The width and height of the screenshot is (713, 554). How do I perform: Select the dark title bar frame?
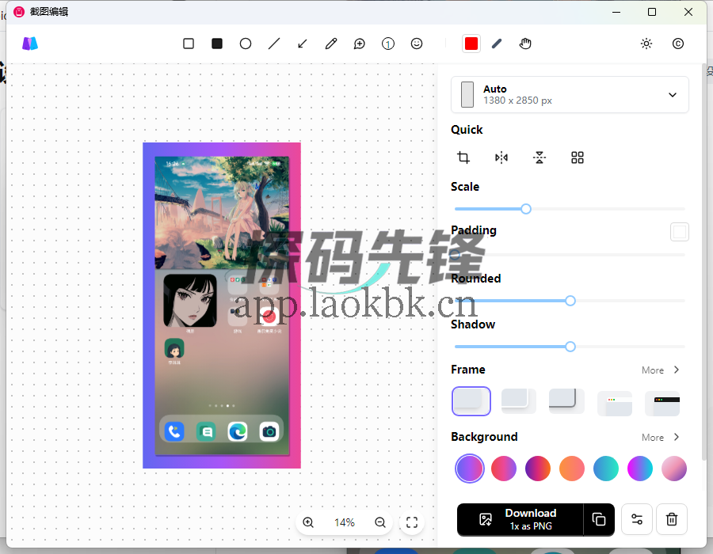coord(662,403)
